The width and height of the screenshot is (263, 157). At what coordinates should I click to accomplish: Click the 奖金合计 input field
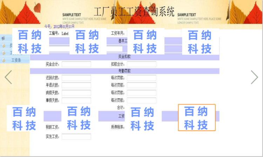[76, 64]
